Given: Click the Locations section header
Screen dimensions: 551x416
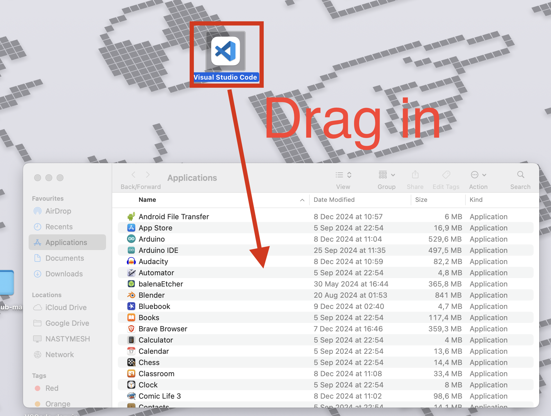Looking at the screenshot, I should 47,295.
